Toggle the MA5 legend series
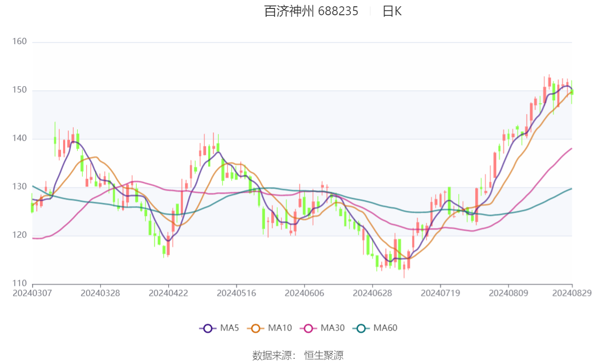This screenshot has width=596, height=362. [219, 328]
